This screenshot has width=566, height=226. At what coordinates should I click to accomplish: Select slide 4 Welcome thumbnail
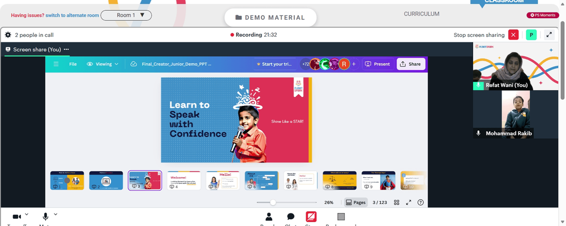[184, 181]
